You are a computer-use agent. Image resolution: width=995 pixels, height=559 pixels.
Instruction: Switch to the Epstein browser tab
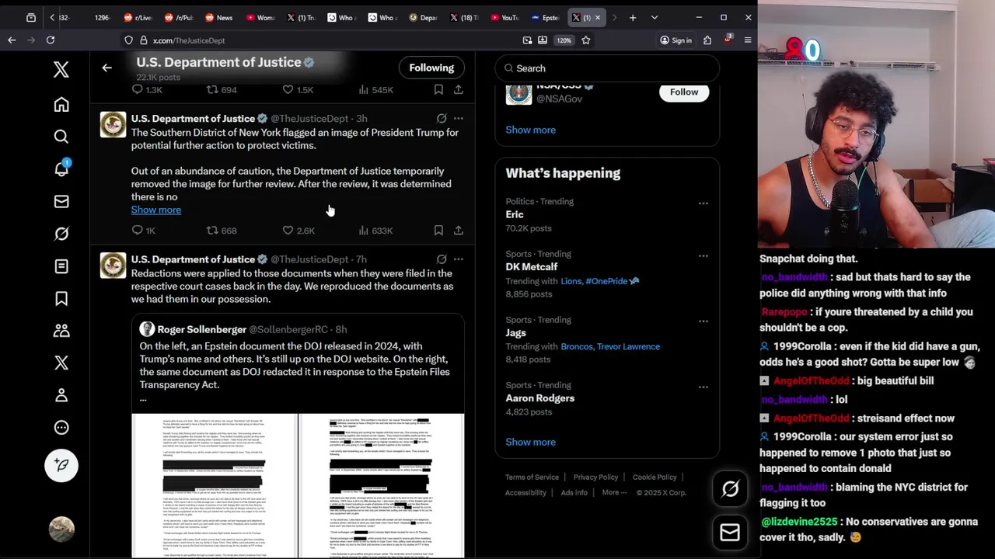click(x=545, y=17)
